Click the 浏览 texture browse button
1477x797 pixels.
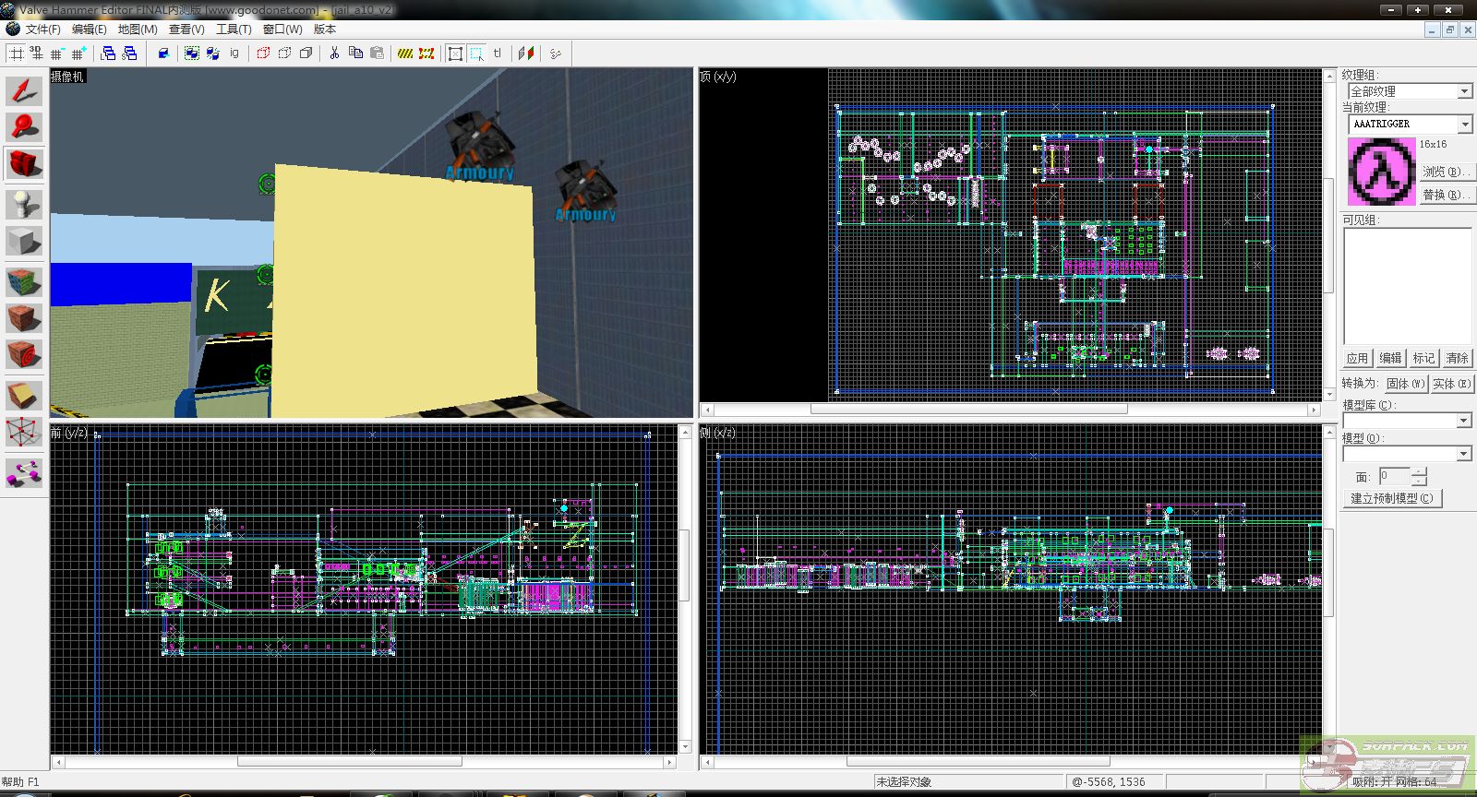pos(1445,172)
